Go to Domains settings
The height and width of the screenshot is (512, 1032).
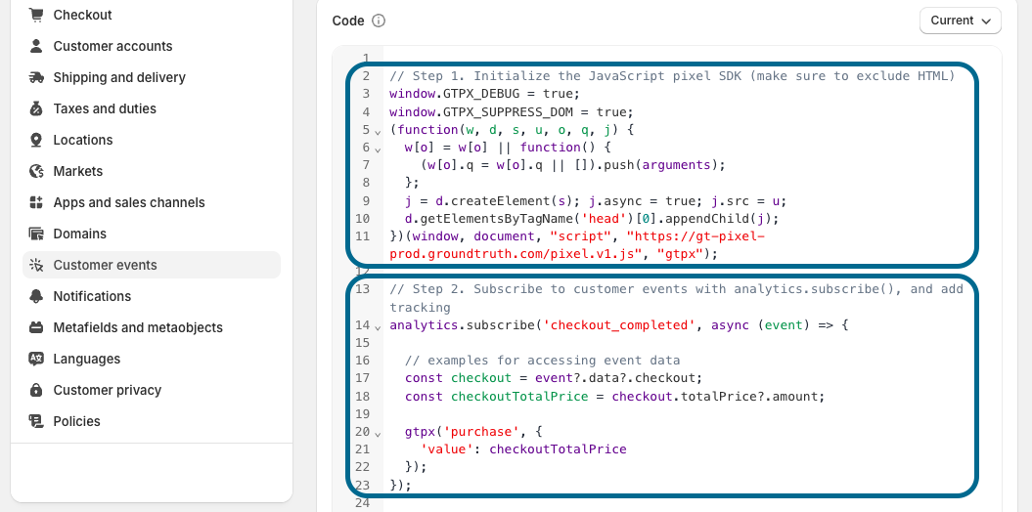tap(80, 234)
